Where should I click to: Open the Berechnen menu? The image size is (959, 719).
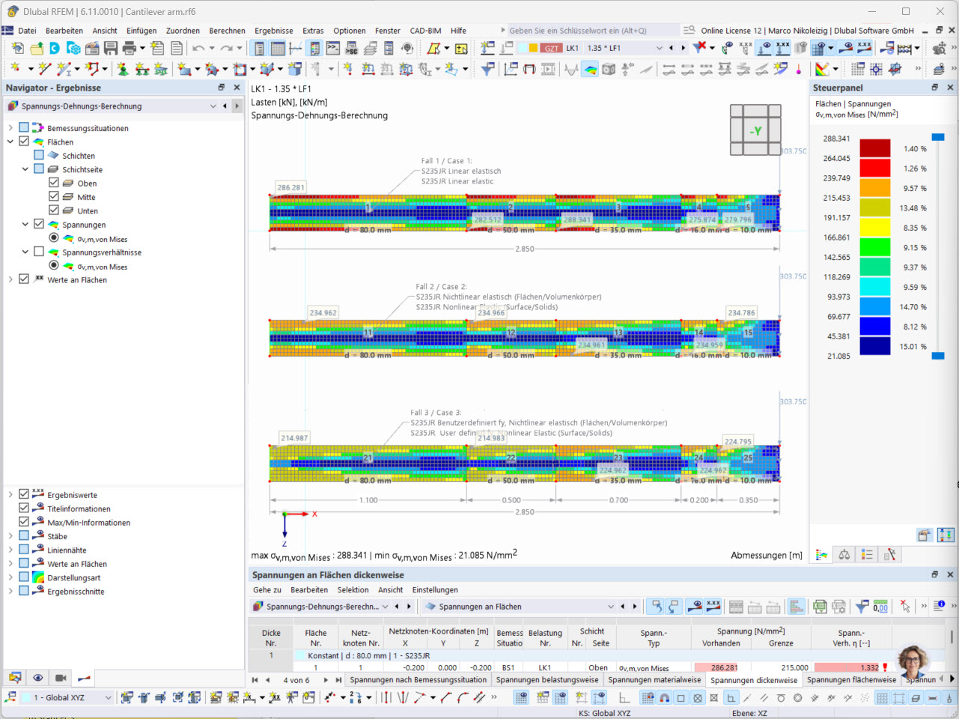(227, 31)
